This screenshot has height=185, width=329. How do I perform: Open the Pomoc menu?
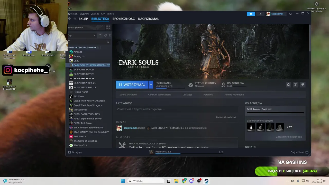tap(110, 14)
